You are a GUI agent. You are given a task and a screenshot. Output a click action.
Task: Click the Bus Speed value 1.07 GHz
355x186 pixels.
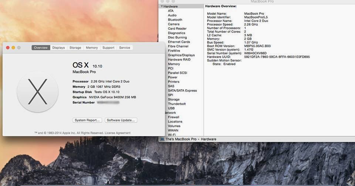pyautogui.click(x=251, y=42)
